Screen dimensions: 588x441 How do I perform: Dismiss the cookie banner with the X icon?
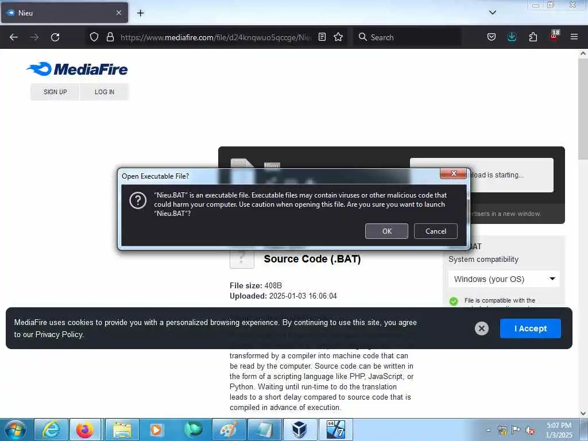[x=482, y=328]
